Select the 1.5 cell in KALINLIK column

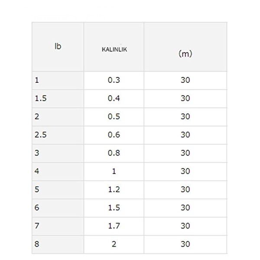point(114,208)
